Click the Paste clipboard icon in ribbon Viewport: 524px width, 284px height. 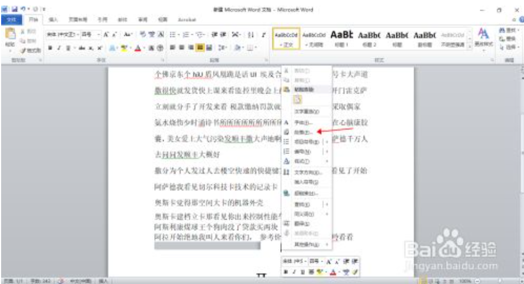click(x=10, y=34)
